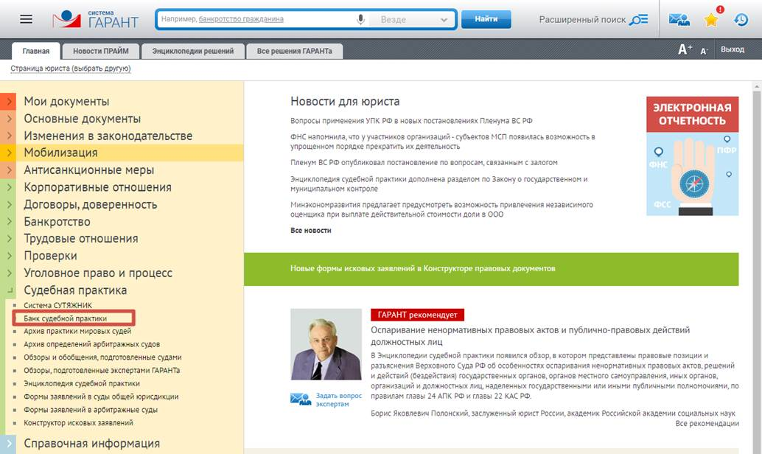Viewport: 762px width, 454px height.
Task: Open Все новости link
Action: click(x=310, y=231)
